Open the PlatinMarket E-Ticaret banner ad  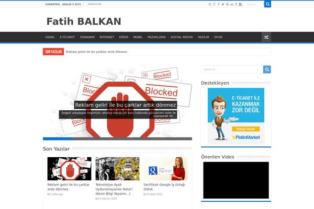(236, 116)
